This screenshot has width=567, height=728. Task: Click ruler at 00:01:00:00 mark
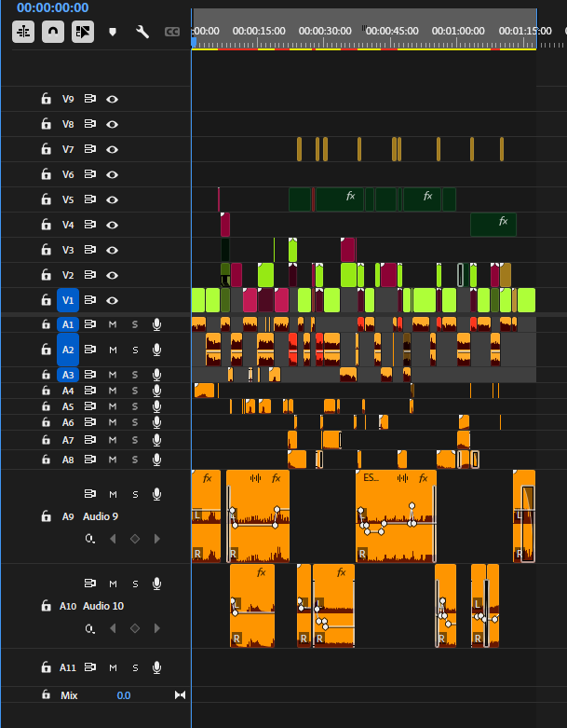(x=457, y=31)
